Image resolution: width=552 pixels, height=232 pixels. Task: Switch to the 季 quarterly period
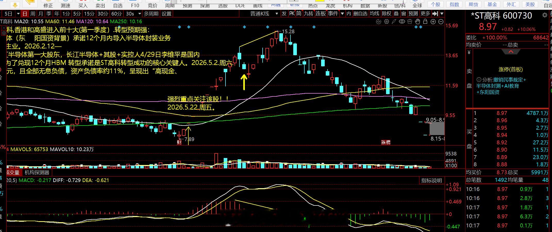click(49, 14)
